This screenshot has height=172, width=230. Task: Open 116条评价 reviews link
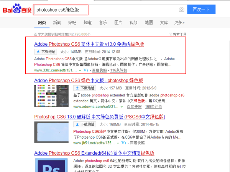tap(119, 70)
